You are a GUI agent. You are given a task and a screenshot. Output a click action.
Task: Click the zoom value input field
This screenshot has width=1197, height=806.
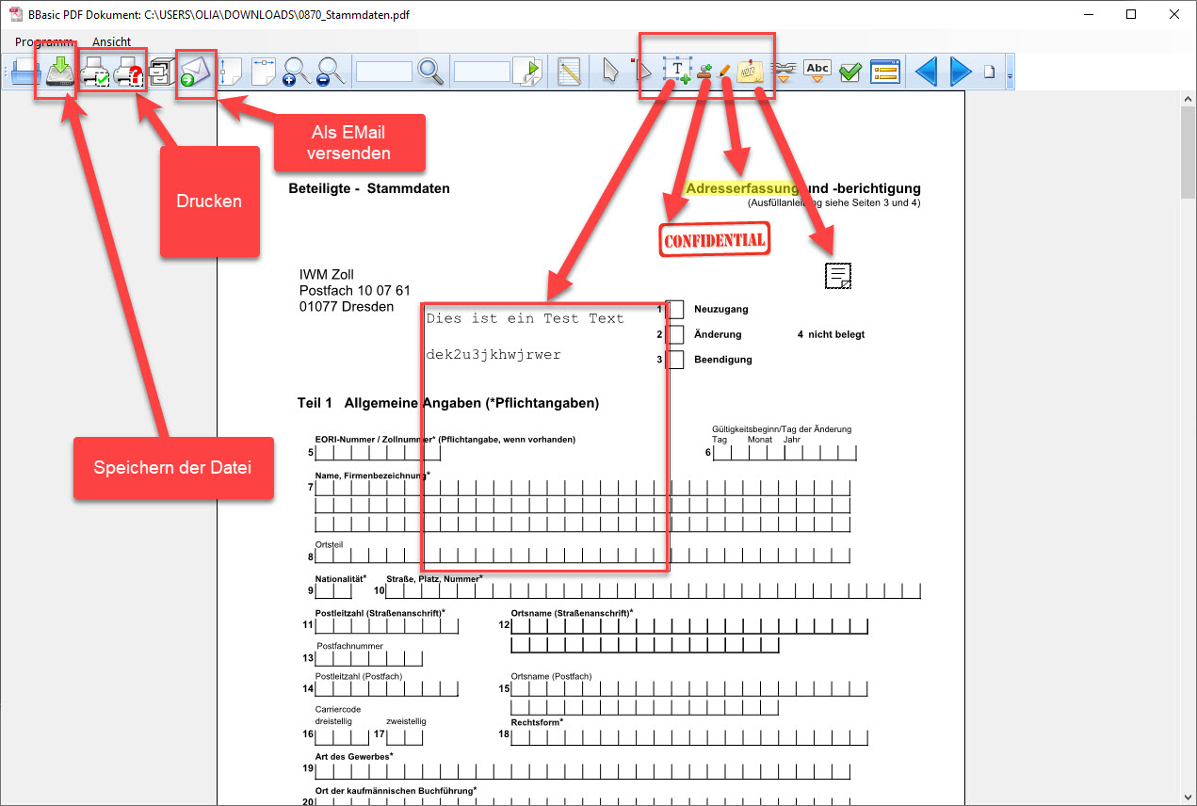coord(384,72)
